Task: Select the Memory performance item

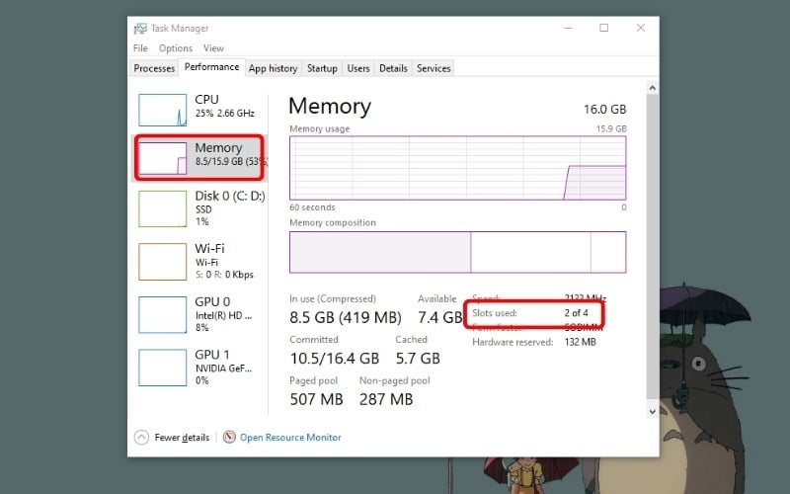Action: coord(199,157)
